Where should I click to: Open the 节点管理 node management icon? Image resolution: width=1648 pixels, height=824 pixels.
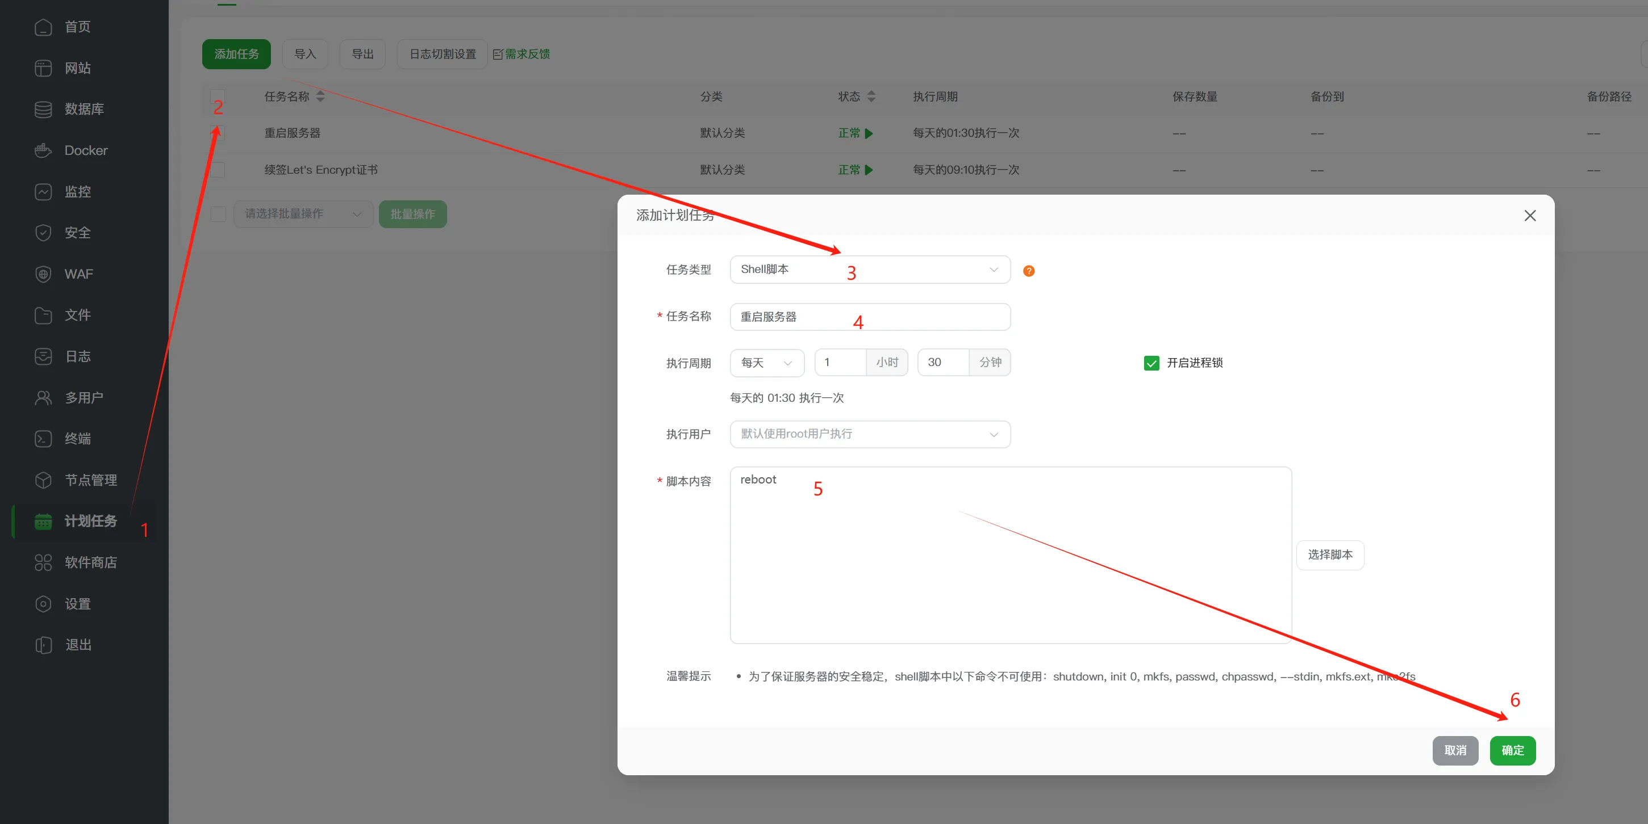(x=43, y=480)
